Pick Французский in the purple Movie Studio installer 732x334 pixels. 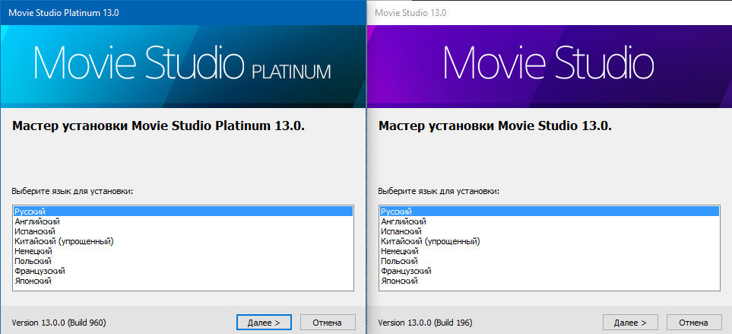click(405, 271)
